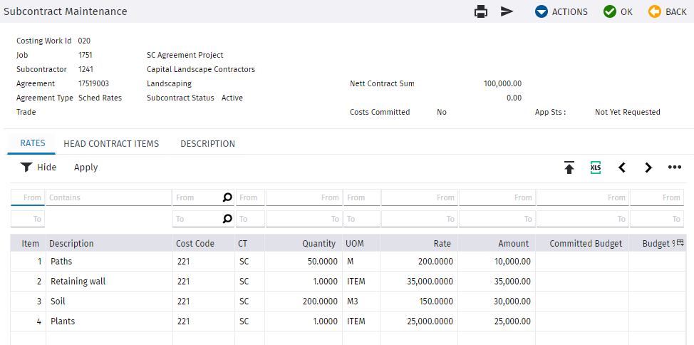Open the more options ellipsis menu
694x345 pixels.
coord(675,168)
